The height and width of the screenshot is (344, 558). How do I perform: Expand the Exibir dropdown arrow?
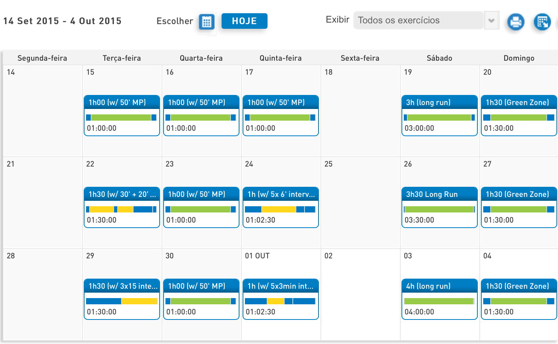(491, 20)
